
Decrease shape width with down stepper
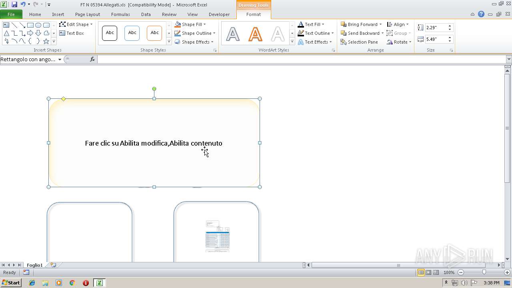point(450,41)
